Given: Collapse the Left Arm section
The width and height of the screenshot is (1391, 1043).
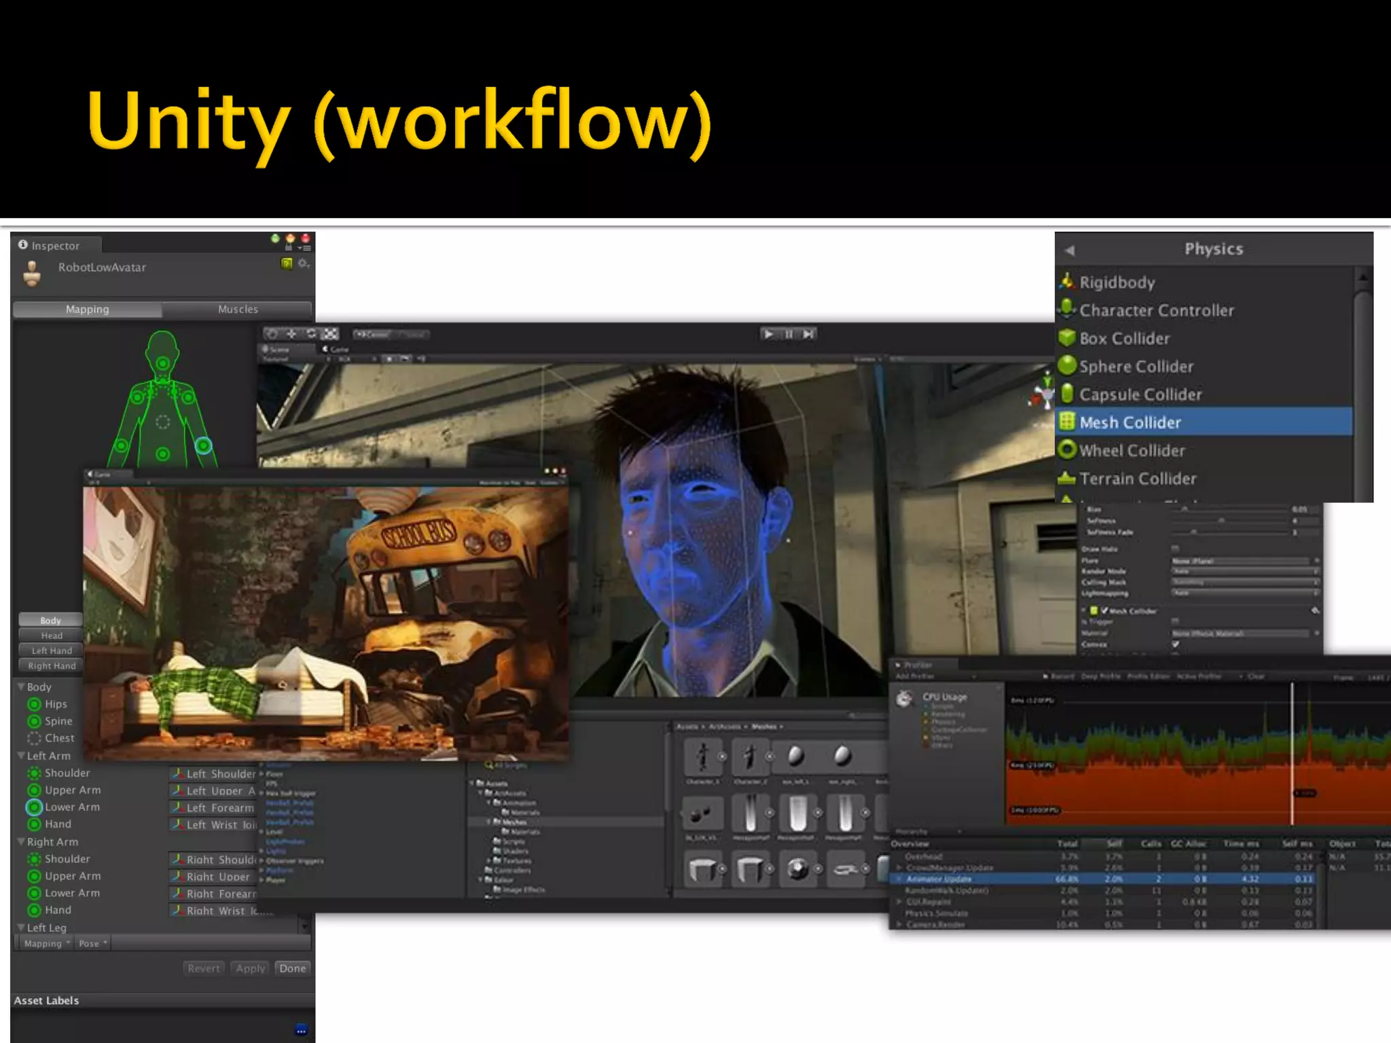Looking at the screenshot, I should [21, 756].
